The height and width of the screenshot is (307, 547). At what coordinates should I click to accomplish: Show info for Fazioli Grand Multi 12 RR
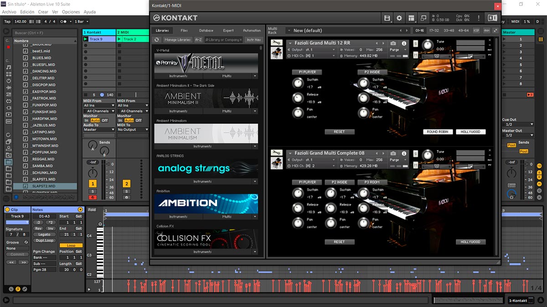pyautogui.click(x=404, y=43)
